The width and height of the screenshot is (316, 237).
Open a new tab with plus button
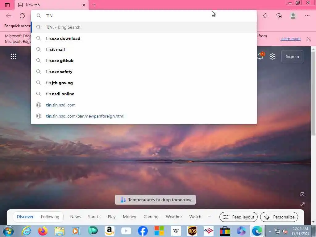[94, 5]
